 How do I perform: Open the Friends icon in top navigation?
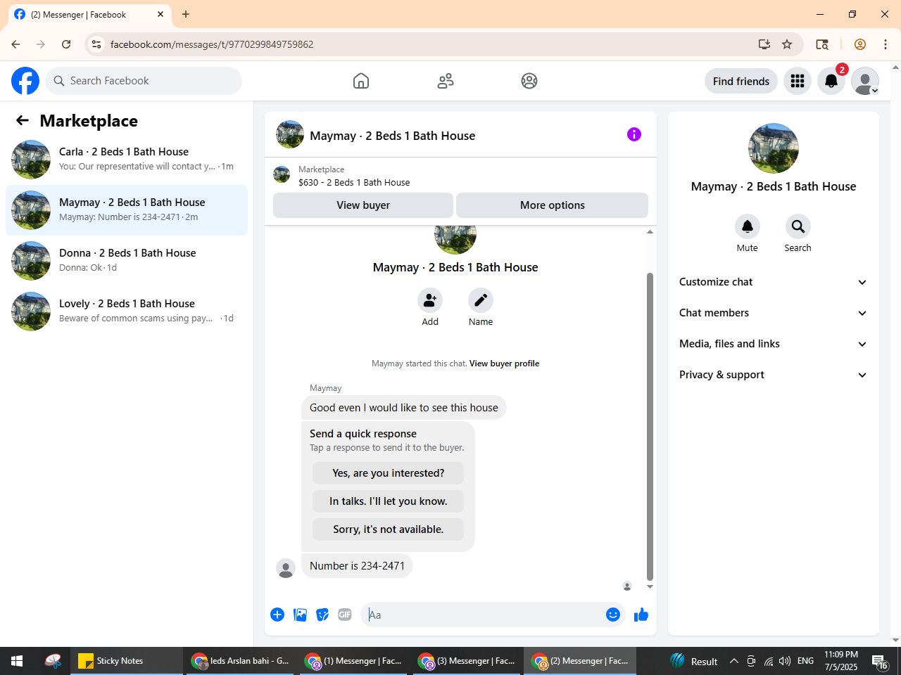click(446, 81)
